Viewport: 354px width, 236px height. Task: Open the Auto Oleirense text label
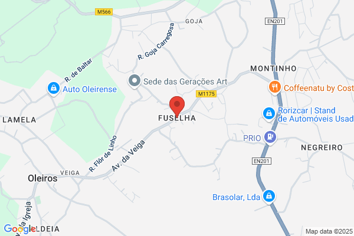point(90,89)
